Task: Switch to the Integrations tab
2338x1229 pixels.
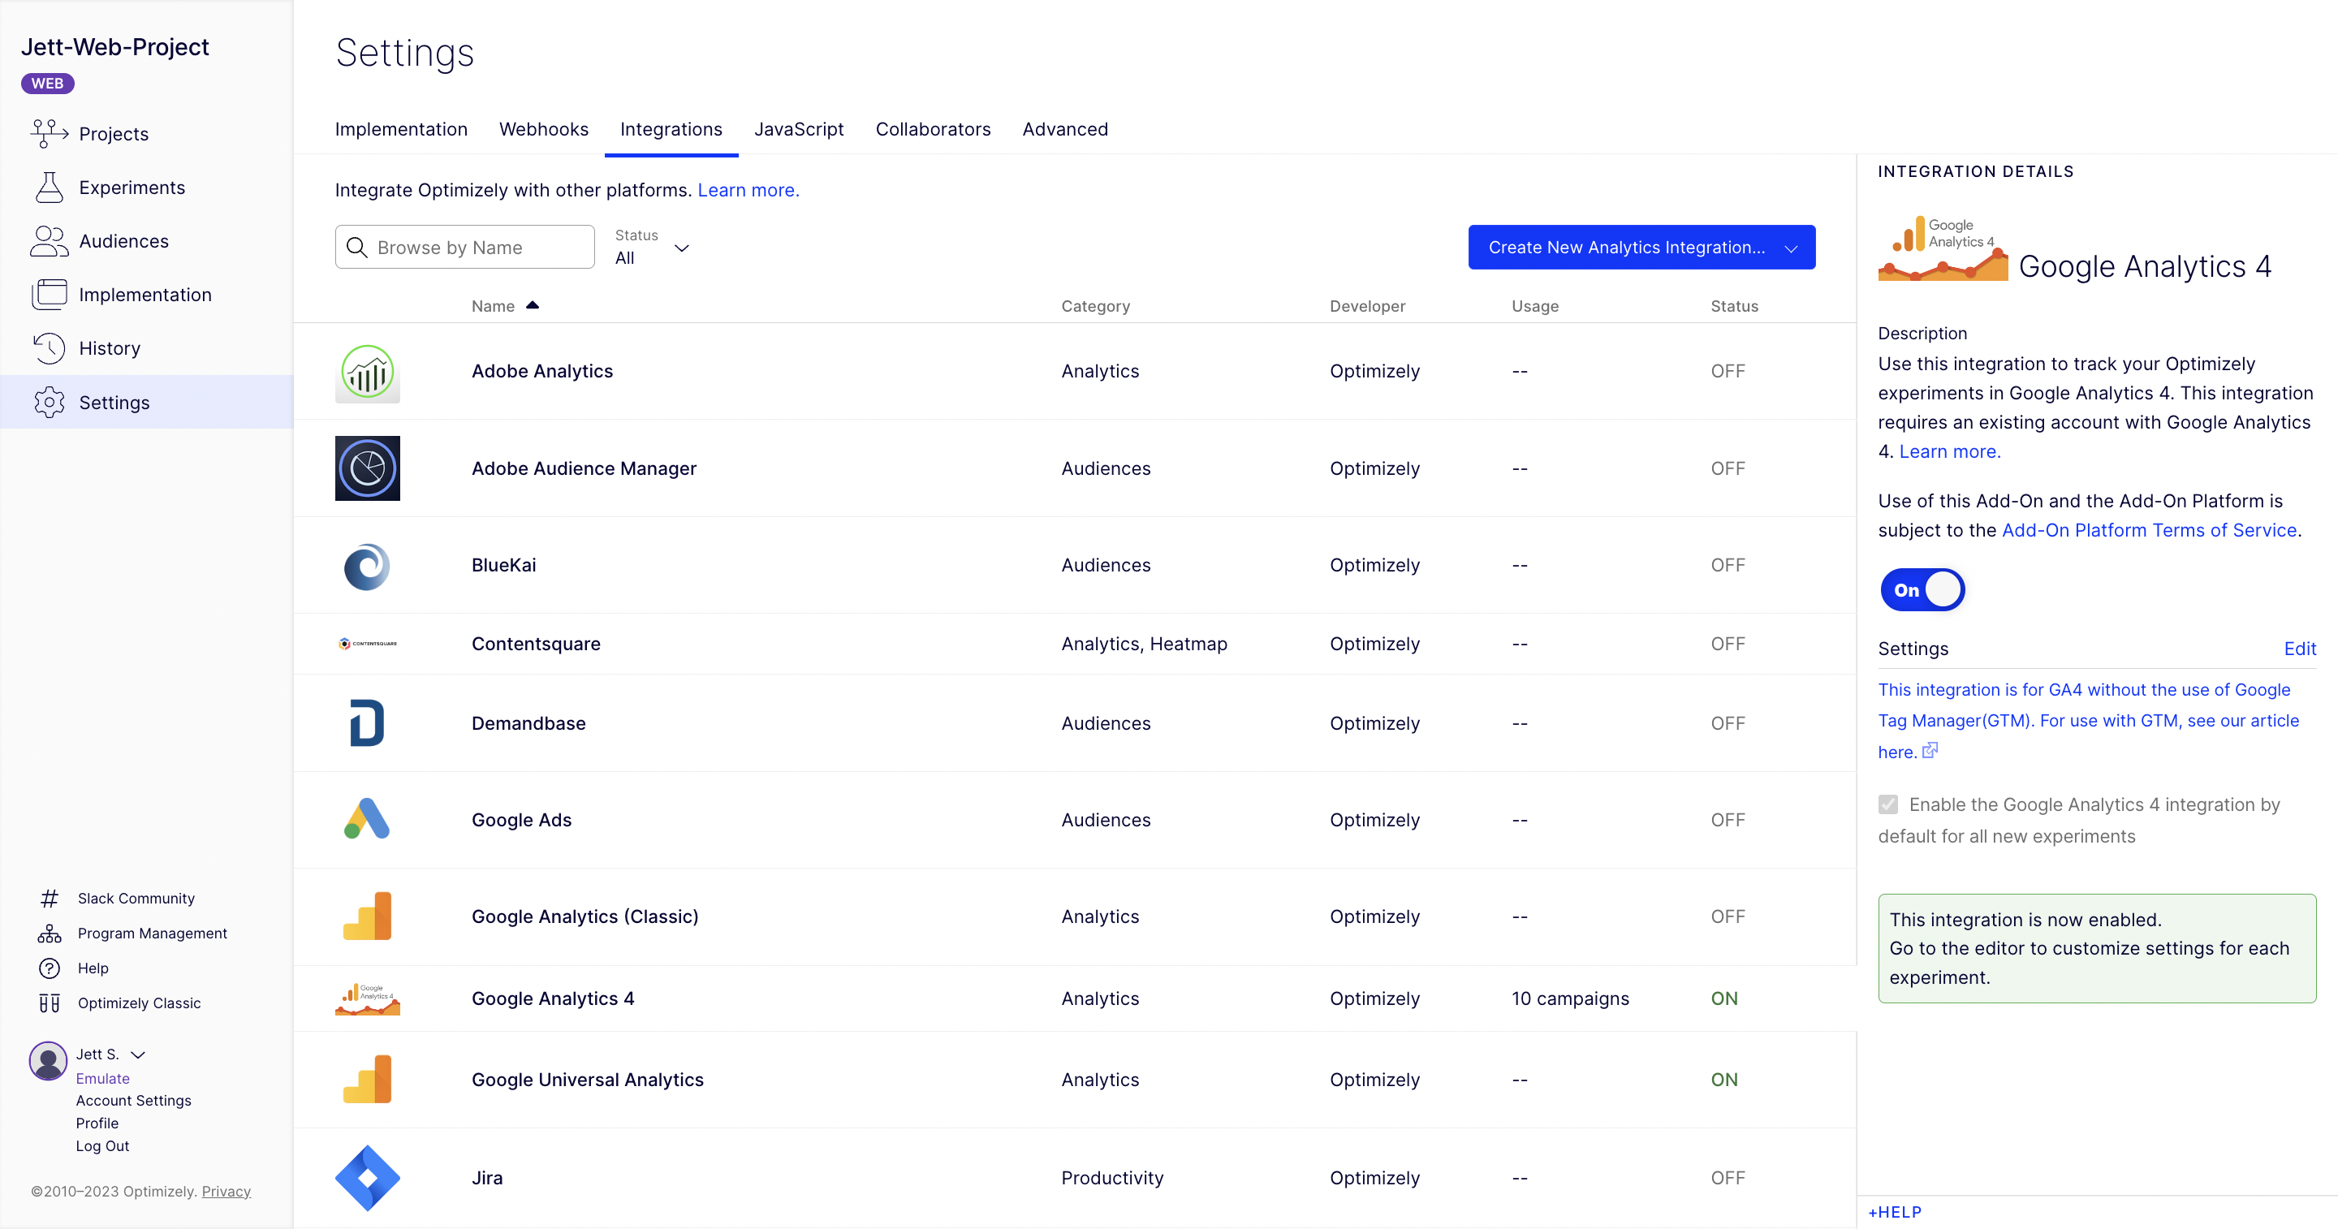Action: 671,129
